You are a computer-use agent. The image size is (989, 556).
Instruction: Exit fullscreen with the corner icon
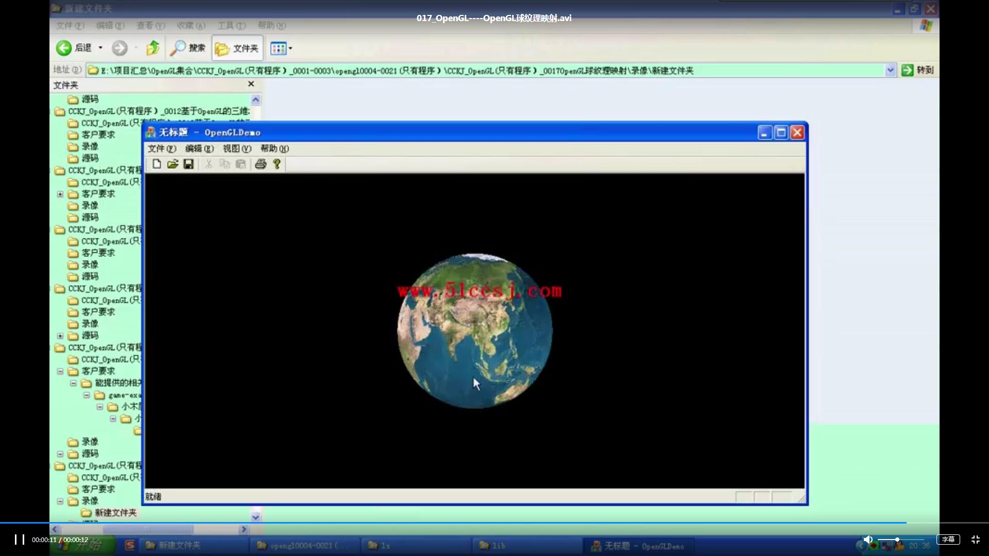[x=976, y=540]
